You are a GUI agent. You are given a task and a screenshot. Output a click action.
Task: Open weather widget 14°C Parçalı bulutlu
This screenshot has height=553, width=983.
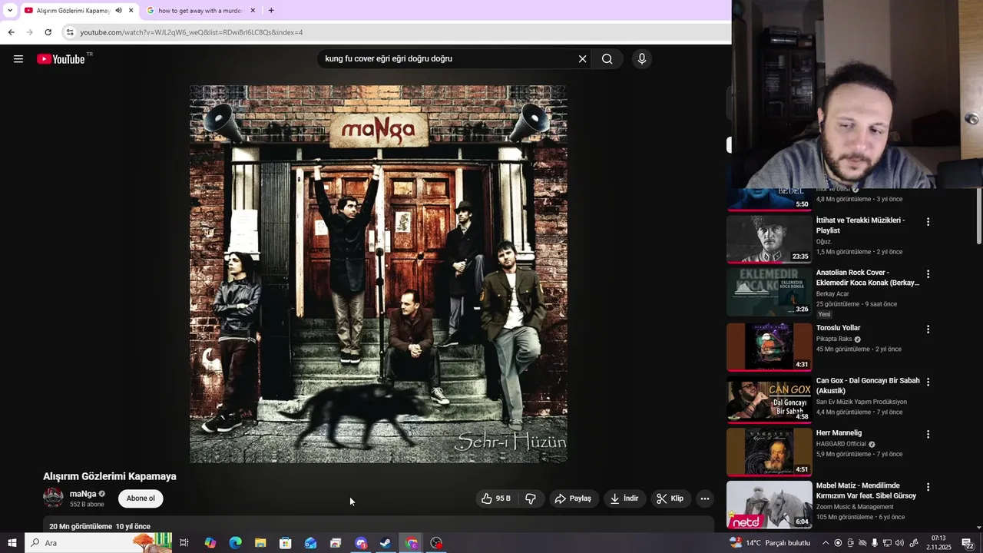[770, 543]
